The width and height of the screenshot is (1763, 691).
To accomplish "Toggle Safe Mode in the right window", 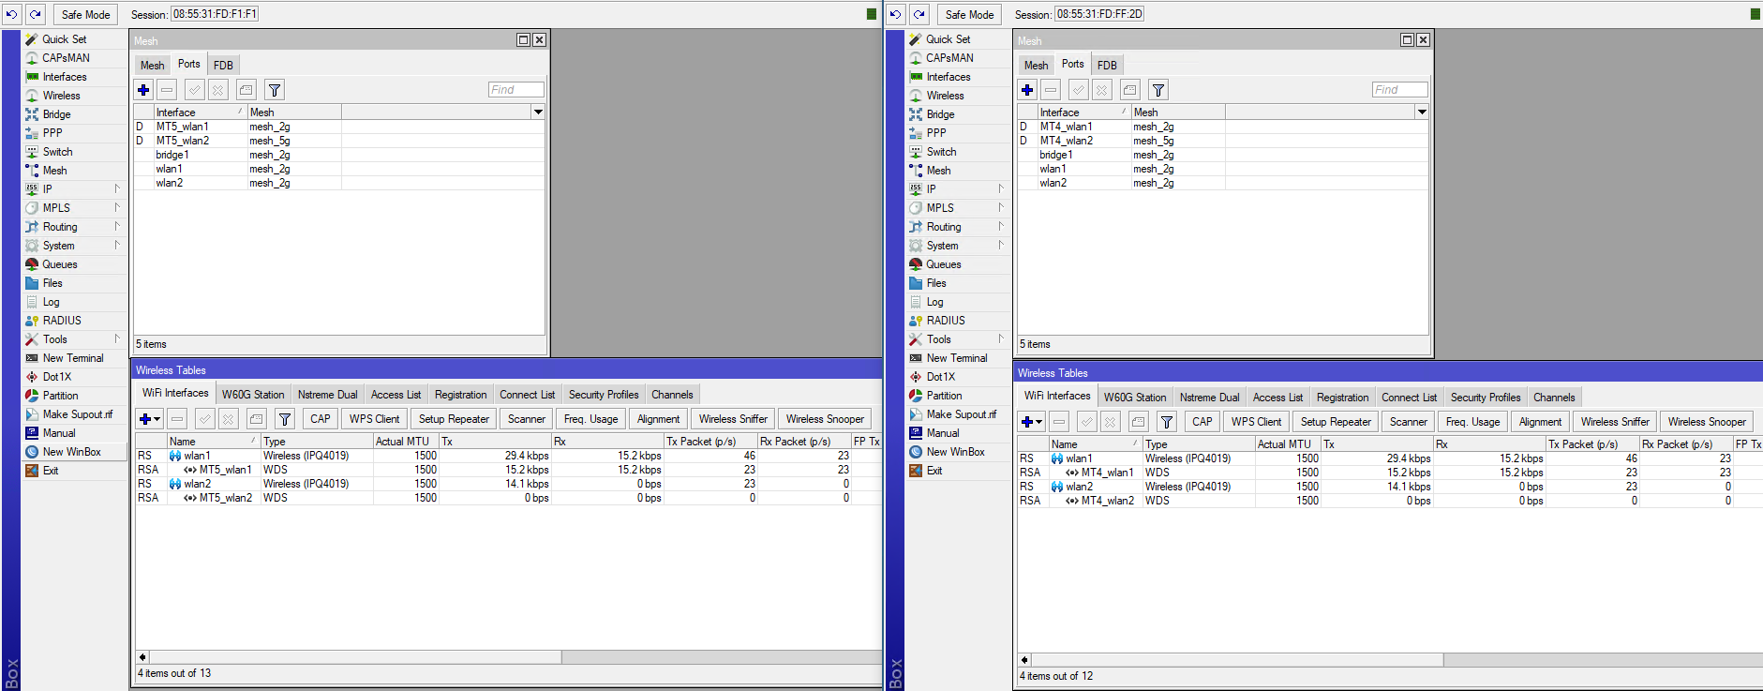I will [x=969, y=14].
